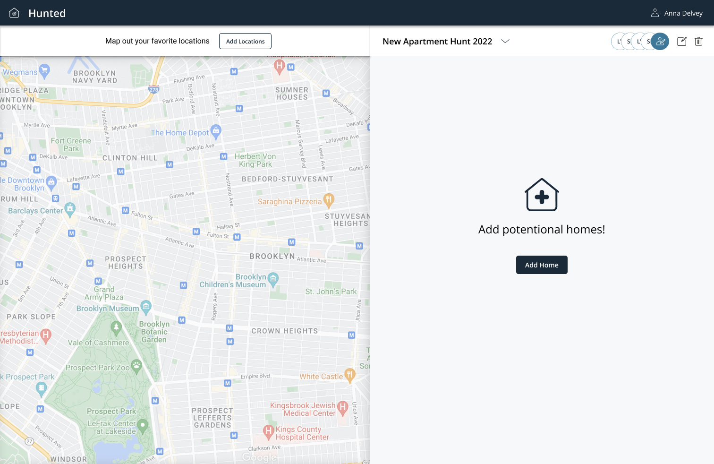Click the Herbert Von King Park label

255,160
